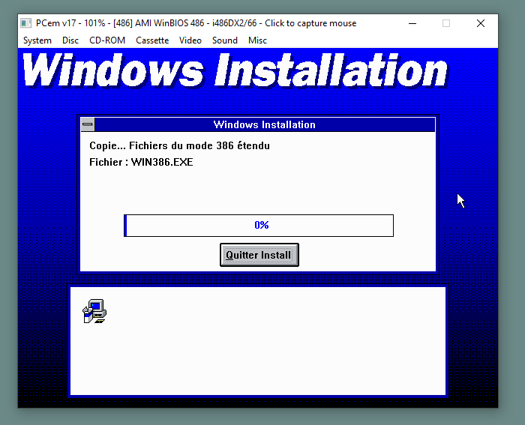
Task: Click the Quitter Install button
Action: (x=259, y=255)
